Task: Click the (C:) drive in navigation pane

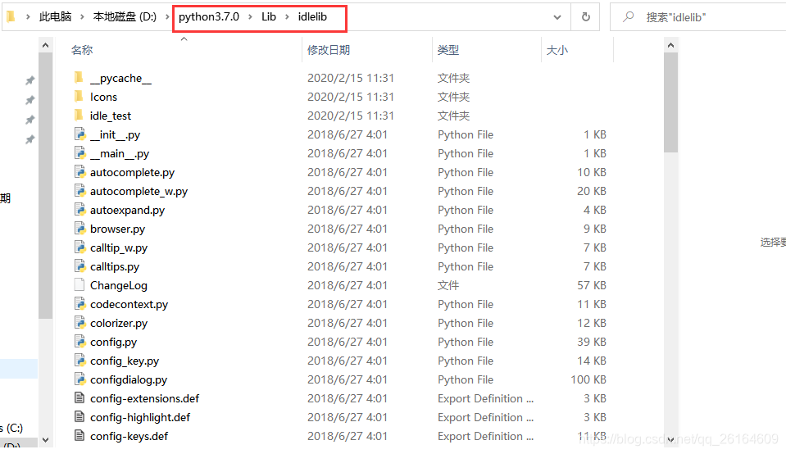Action: (12, 428)
